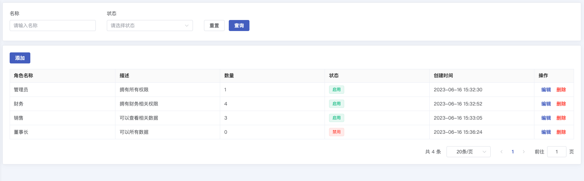Edit the 财务 role row
The width and height of the screenshot is (584, 181).
point(546,104)
